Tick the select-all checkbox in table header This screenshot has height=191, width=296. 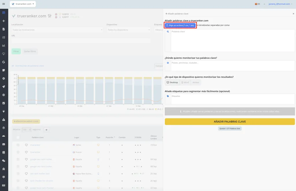(18, 138)
